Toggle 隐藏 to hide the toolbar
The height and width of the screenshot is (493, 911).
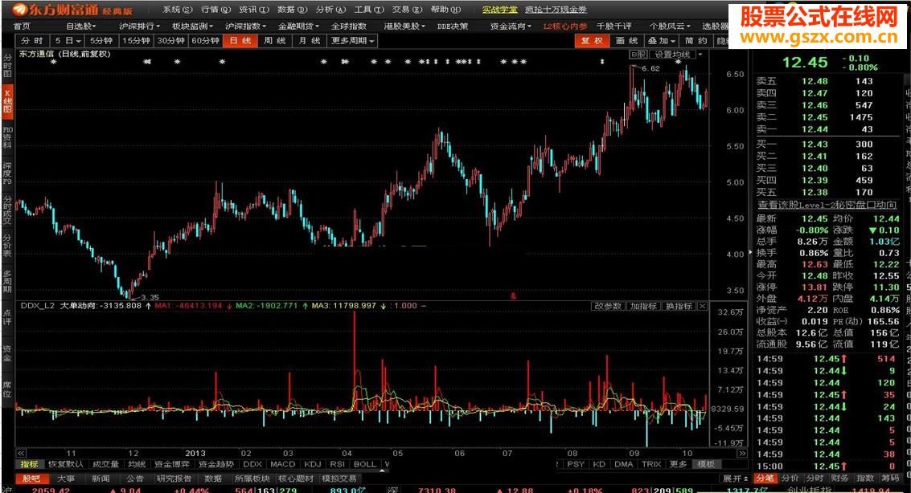[722, 40]
